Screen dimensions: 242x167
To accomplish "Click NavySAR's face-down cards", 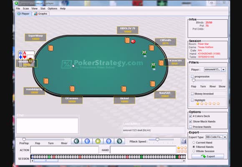I will tap(152, 84).
